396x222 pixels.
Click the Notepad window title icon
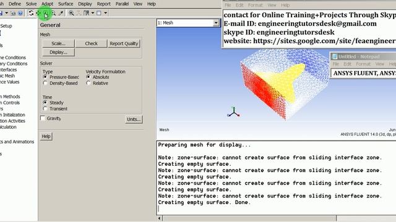tap(335, 57)
